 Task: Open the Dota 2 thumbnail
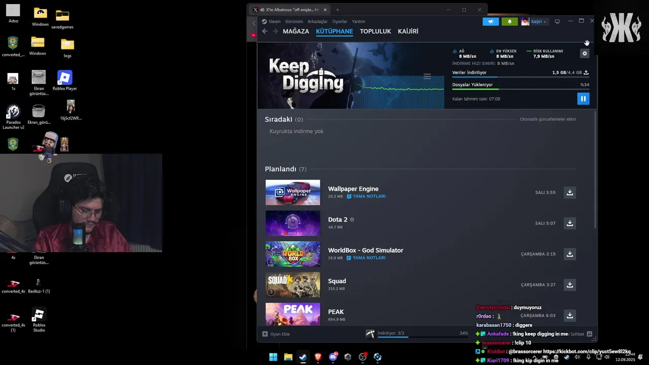293,223
